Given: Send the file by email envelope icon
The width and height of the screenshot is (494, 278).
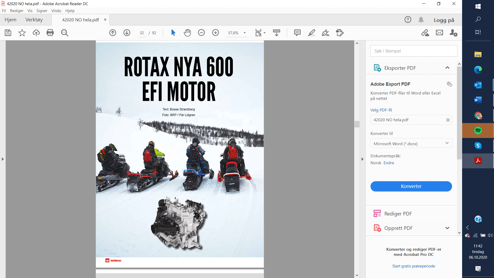Looking at the screenshot, I should tap(439, 33).
